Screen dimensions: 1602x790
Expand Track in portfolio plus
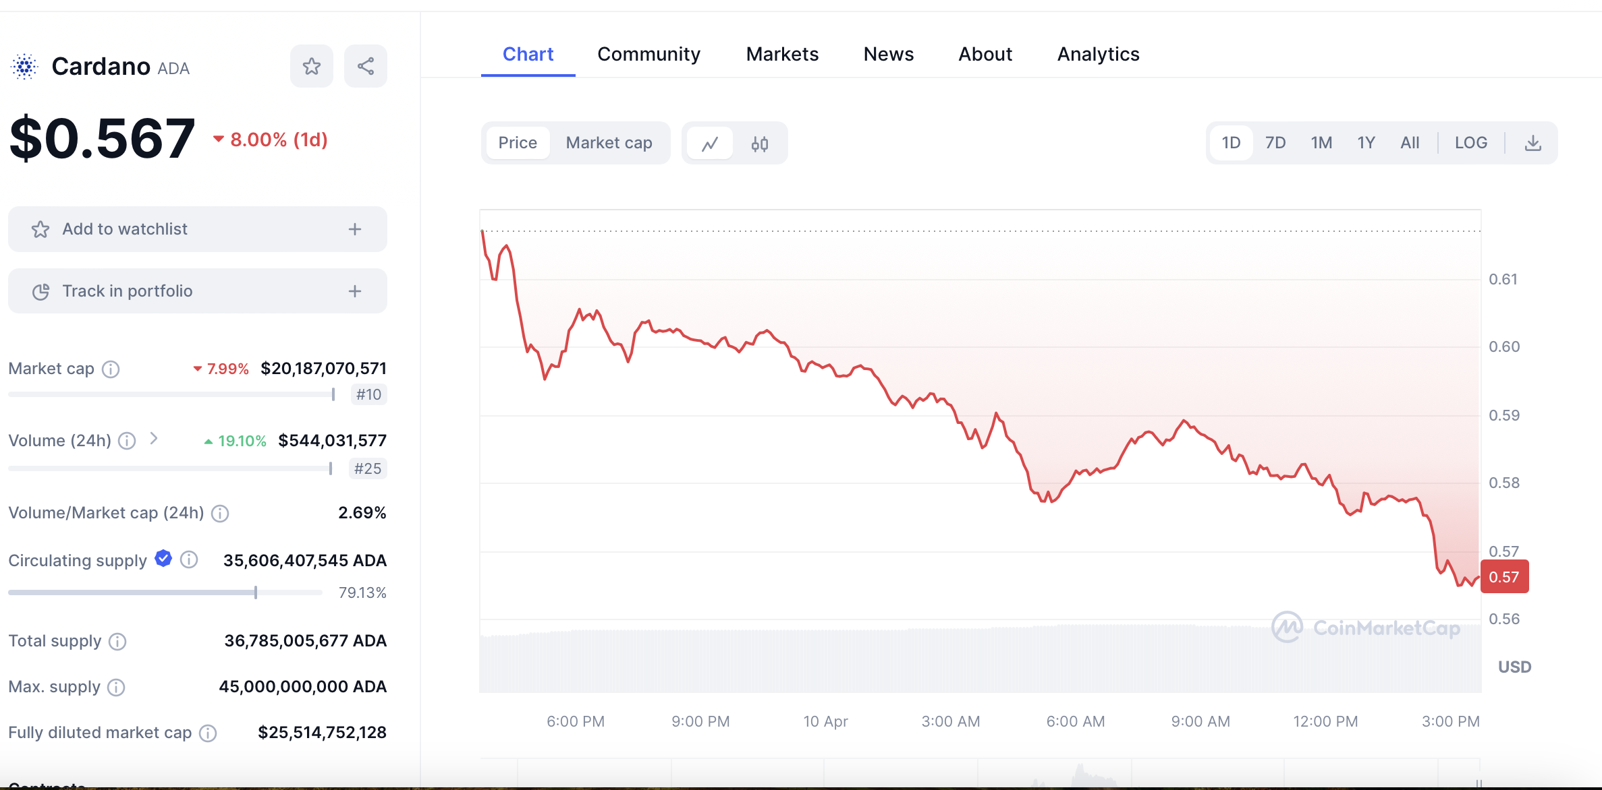point(355,291)
